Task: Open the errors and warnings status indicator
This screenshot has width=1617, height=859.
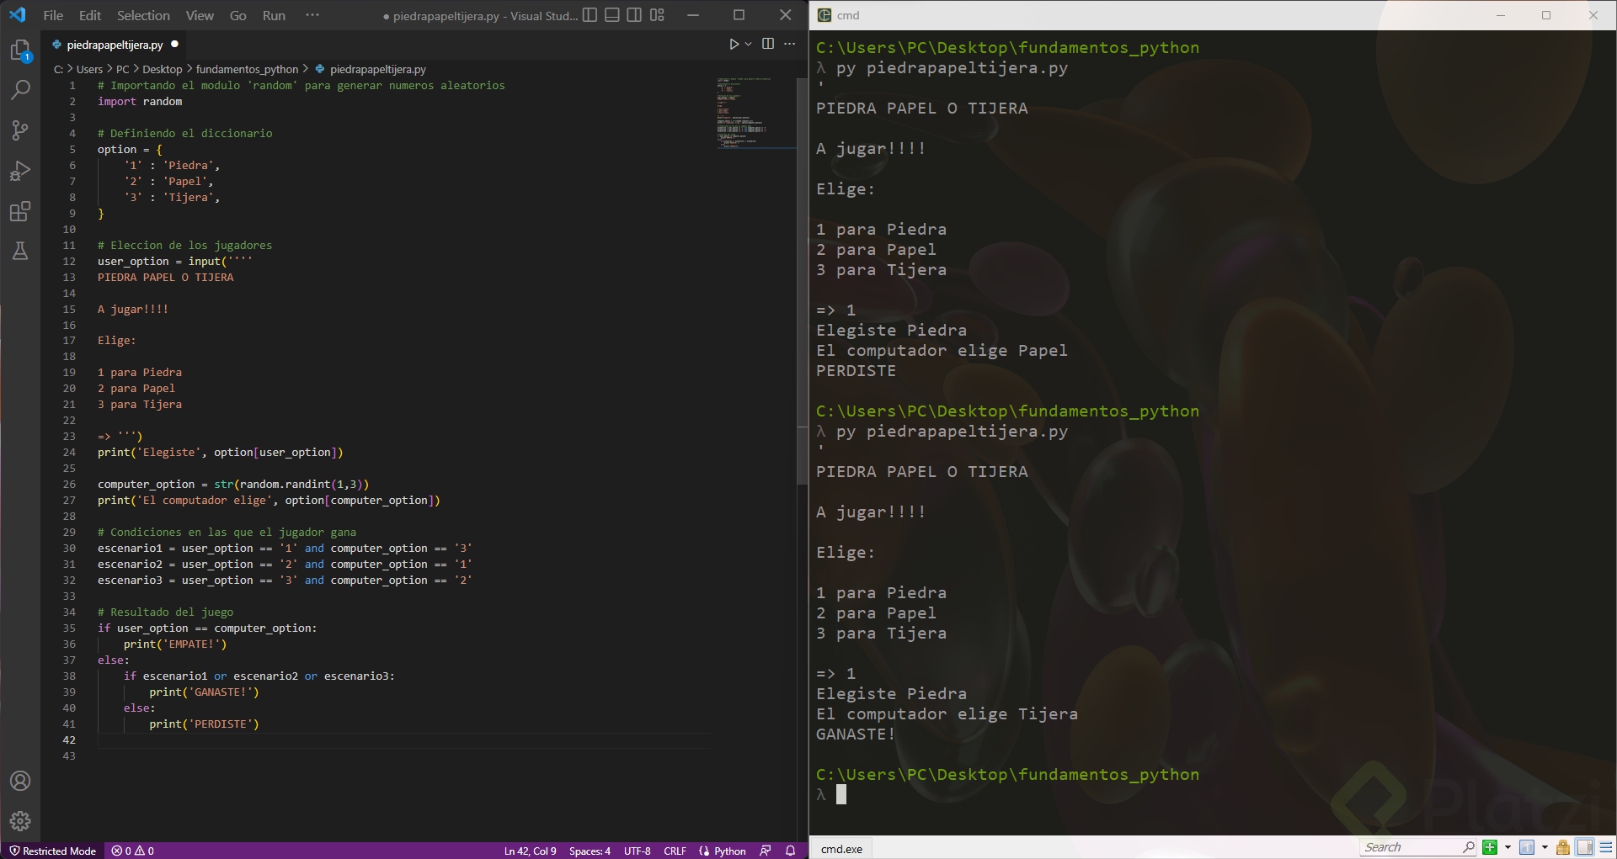Action: pyautogui.click(x=133, y=851)
